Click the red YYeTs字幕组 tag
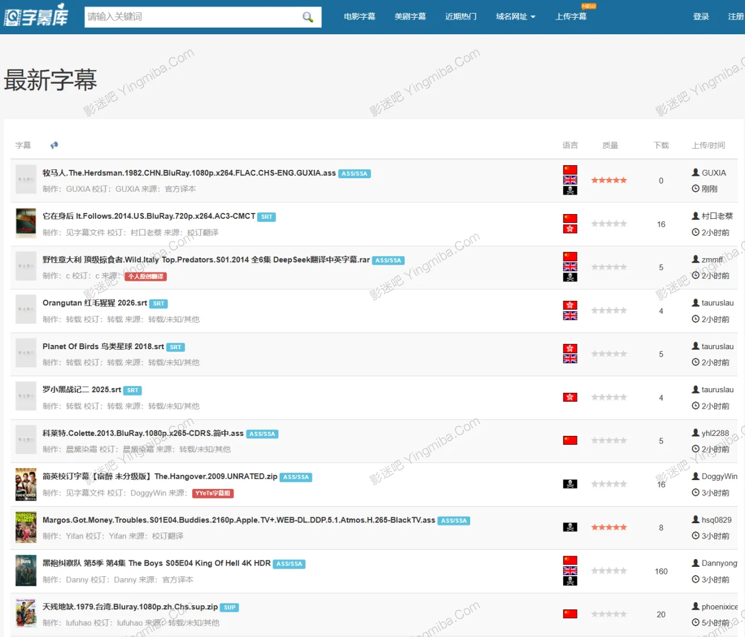 (212, 494)
